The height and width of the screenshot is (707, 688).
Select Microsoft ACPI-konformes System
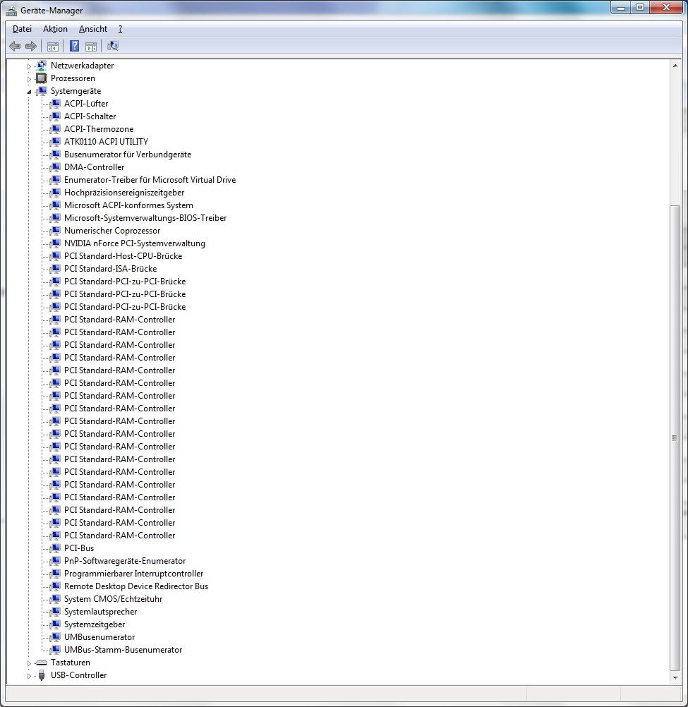click(128, 205)
